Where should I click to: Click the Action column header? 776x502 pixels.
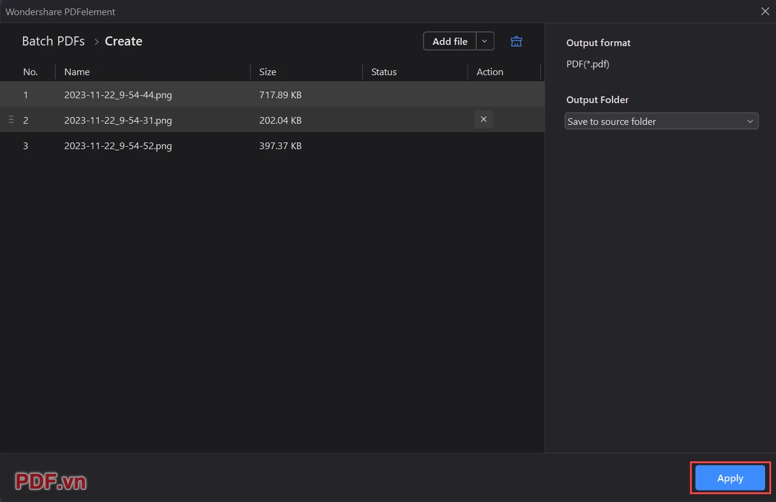click(x=490, y=72)
